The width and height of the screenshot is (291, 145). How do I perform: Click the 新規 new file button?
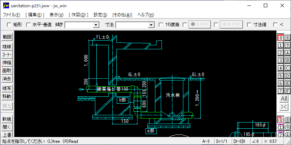pos(7,119)
